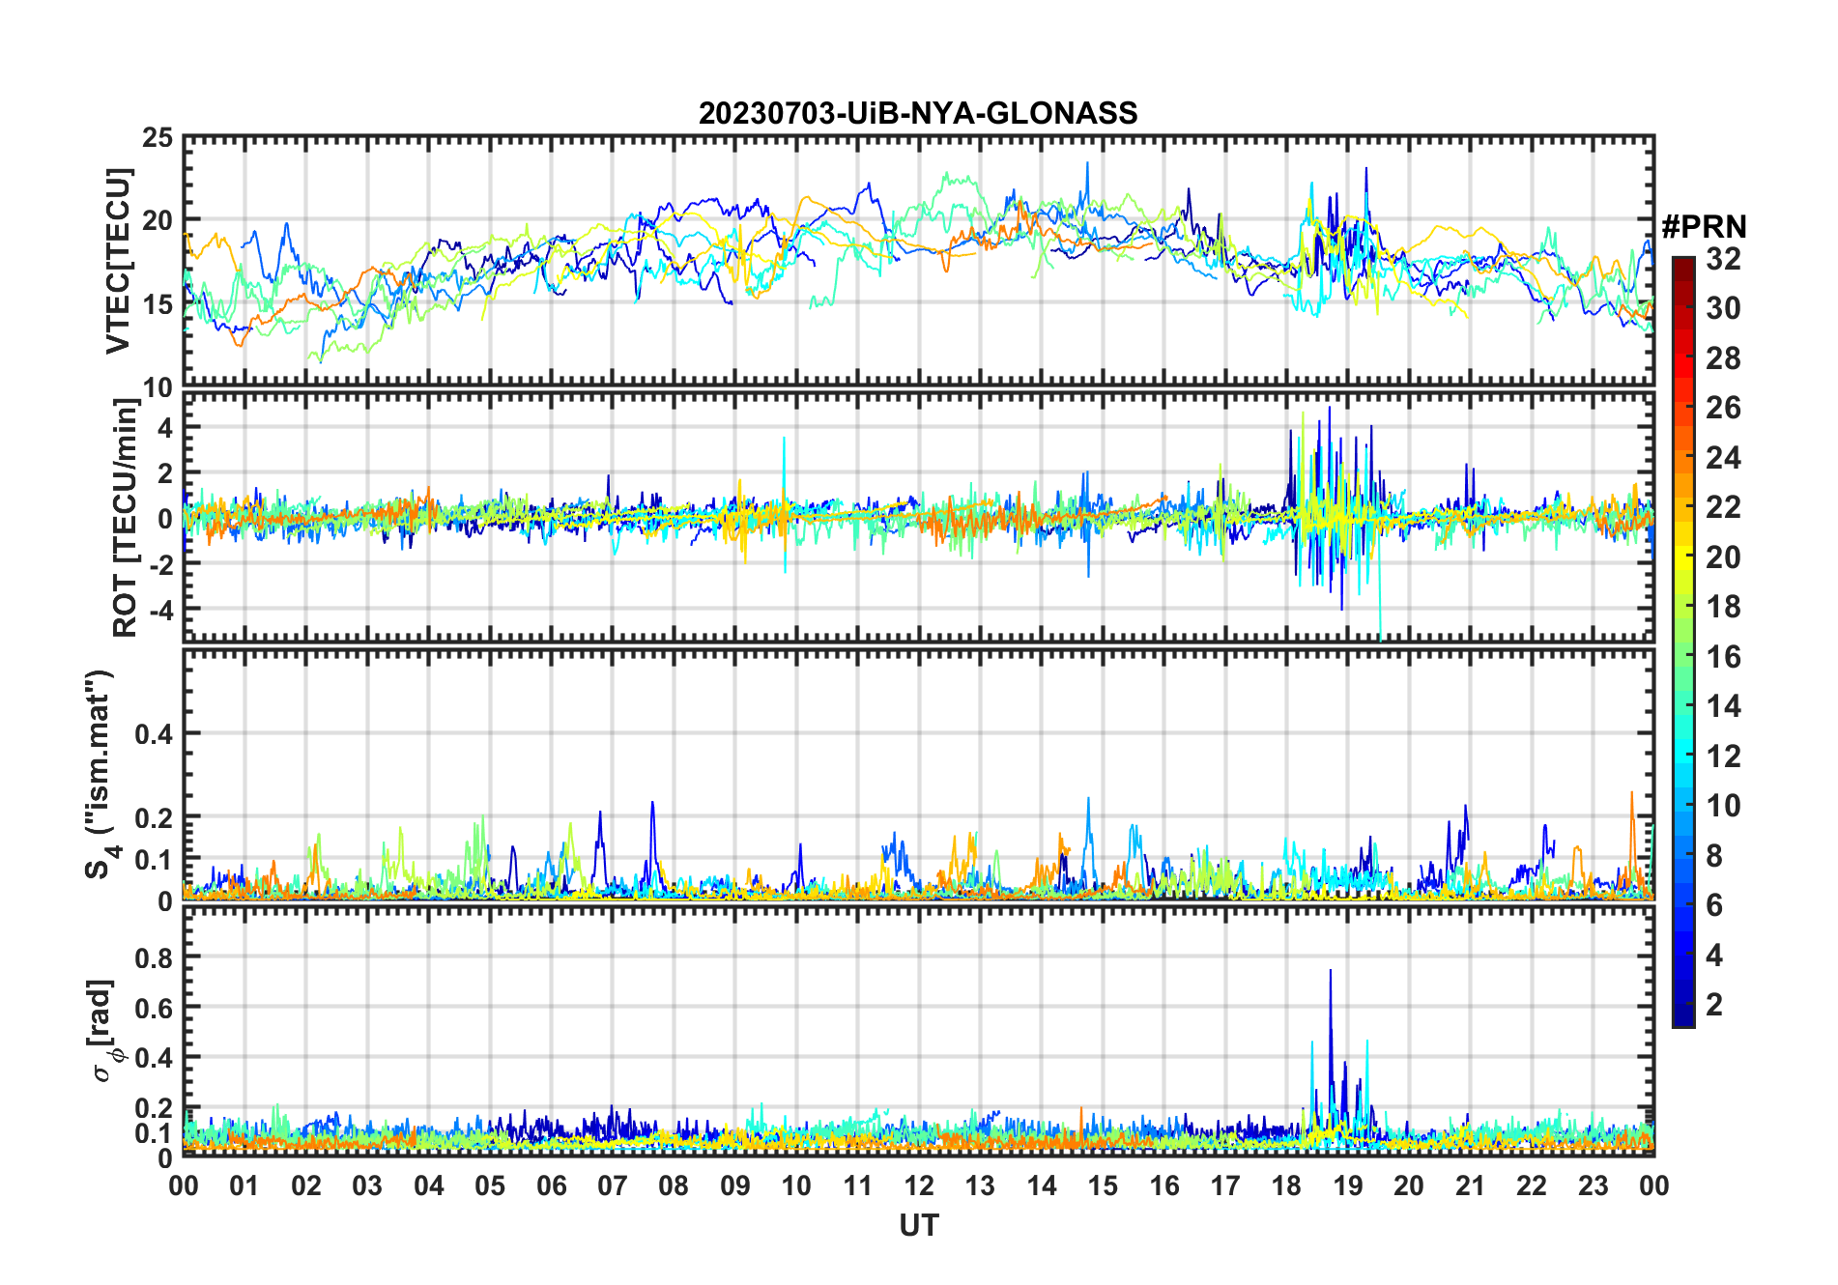Click UT axis tick label 02
The width and height of the screenshot is (1838, 1285).
[x=306, y=1185]
